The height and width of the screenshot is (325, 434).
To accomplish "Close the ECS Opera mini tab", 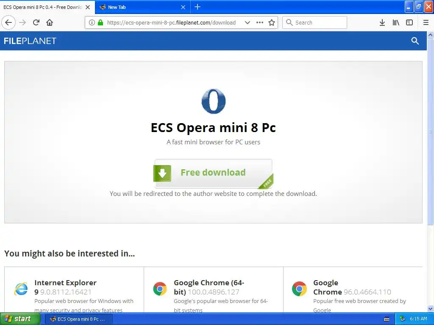I will [88, 7].
